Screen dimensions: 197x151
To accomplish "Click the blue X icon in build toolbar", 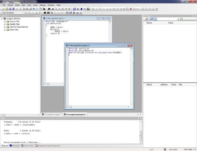I will 78,13.
